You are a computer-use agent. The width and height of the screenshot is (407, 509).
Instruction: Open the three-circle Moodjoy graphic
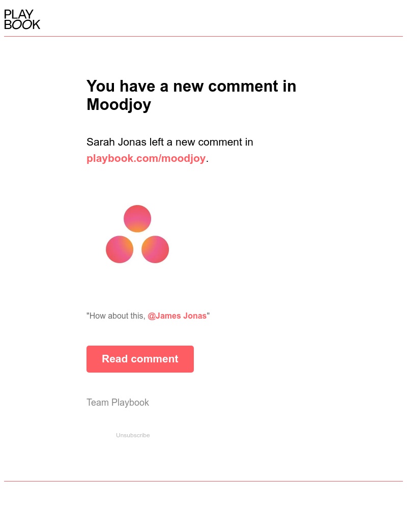tap(137, 234)
